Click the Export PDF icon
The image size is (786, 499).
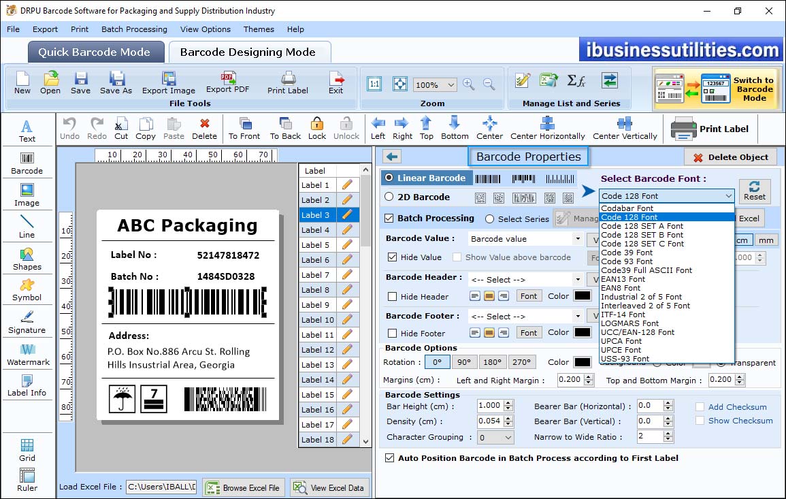pyautogui.click(x=227, y=82)
